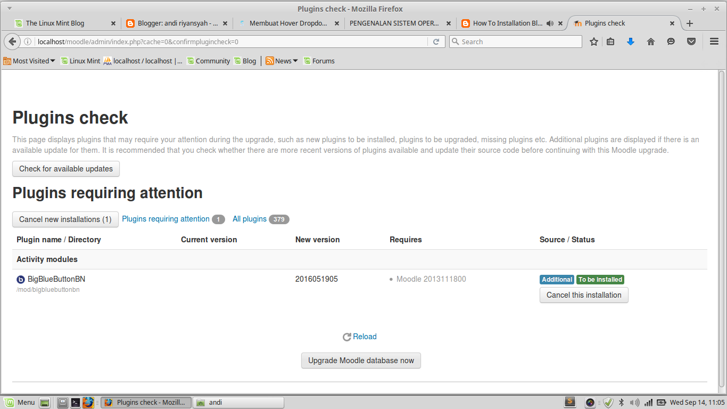Open the Pocket icon in toolbar
Image resolution: width=727 pixels, height=409 pixels.
(691, 42)
